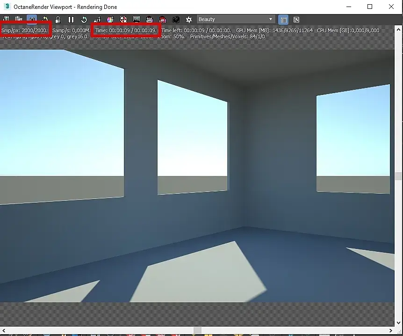
Task: Activate the render region monitor icon
Action: [x=137, y=20]
